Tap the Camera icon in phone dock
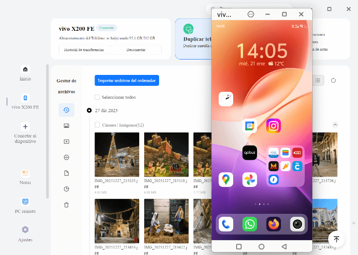This screenshot has width=358, height=255. coord(297,224)
